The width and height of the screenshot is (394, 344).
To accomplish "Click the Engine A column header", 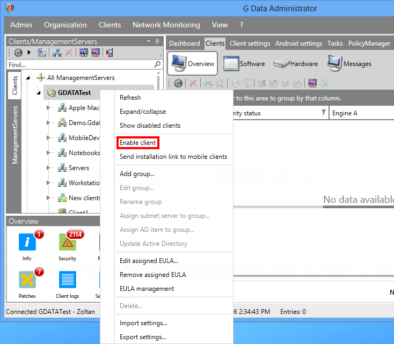I will [361, 113].
